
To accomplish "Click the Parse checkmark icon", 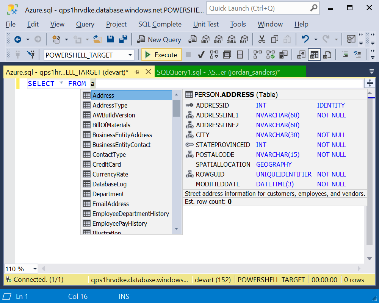I will tap(201, 55).
